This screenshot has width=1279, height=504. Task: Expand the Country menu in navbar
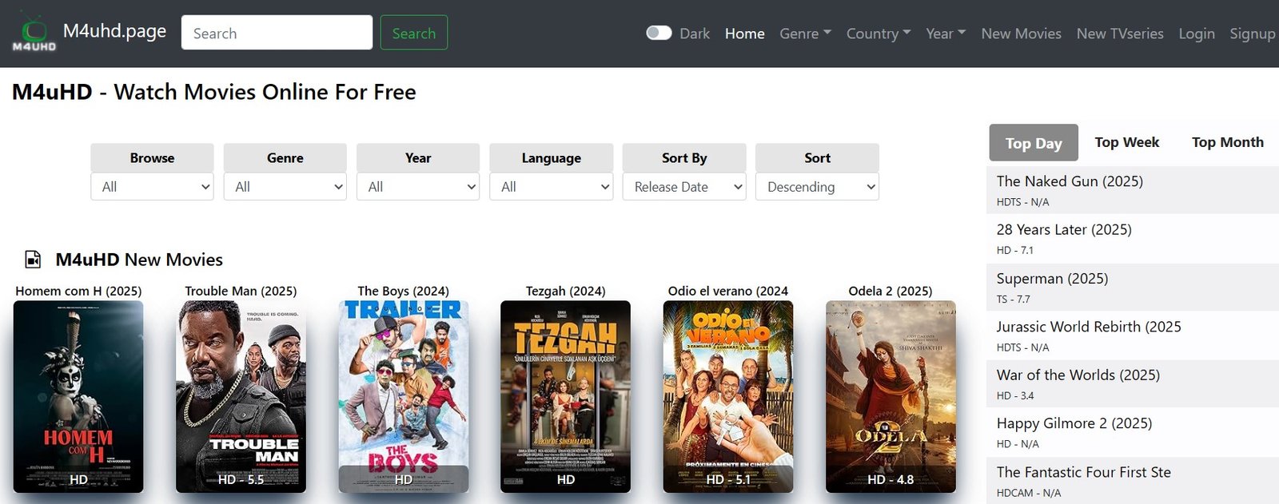[x=879, y=34]
